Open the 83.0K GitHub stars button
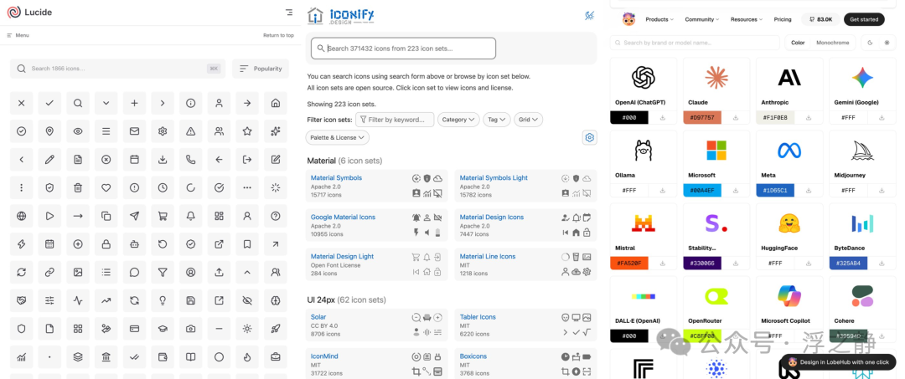This screenshot has height=379, width=905. pos(820,19)
